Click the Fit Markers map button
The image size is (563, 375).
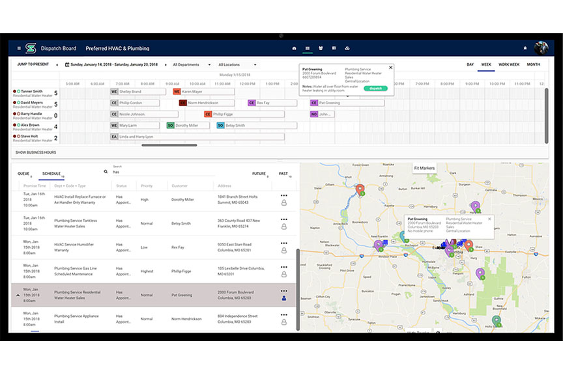pos(424,168)
